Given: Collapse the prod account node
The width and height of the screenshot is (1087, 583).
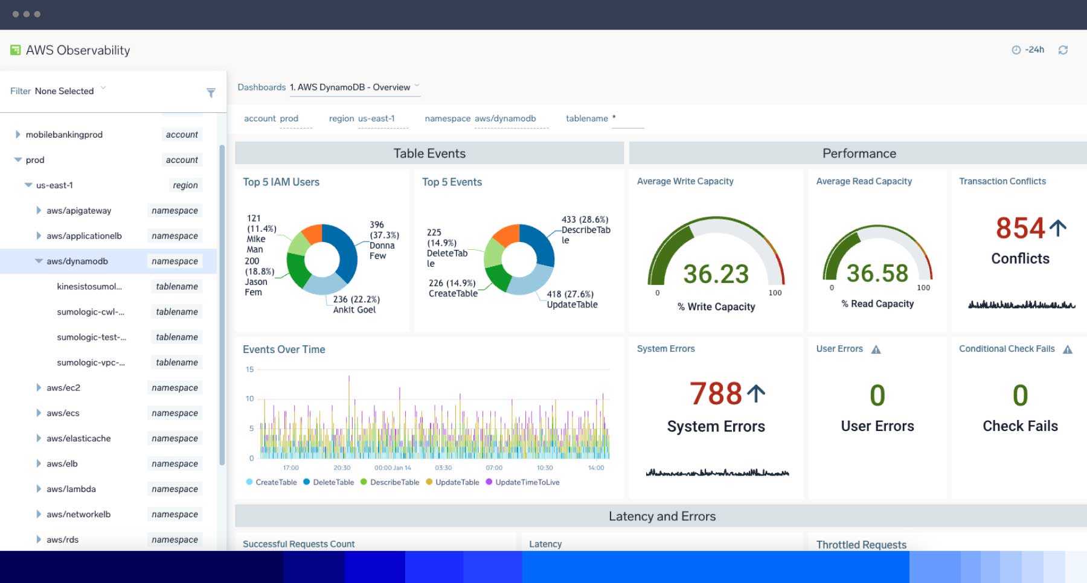Looking at the screenshot, I should (18, 160).
